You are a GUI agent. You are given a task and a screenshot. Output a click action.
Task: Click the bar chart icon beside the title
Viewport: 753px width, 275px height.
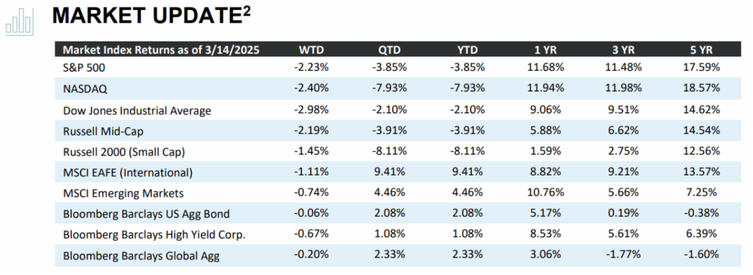(19, 21)
